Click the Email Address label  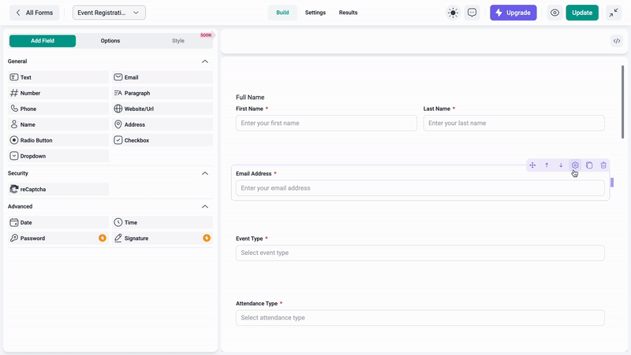[x=253, y=173]
